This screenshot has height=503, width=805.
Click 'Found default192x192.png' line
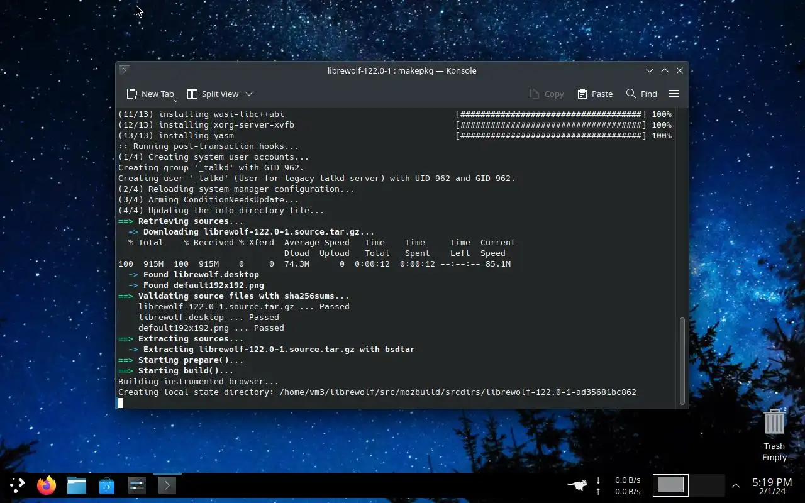(196, 285)
